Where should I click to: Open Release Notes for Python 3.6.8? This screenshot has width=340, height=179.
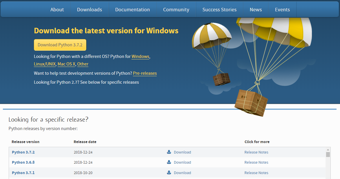(x=256, y=162)
